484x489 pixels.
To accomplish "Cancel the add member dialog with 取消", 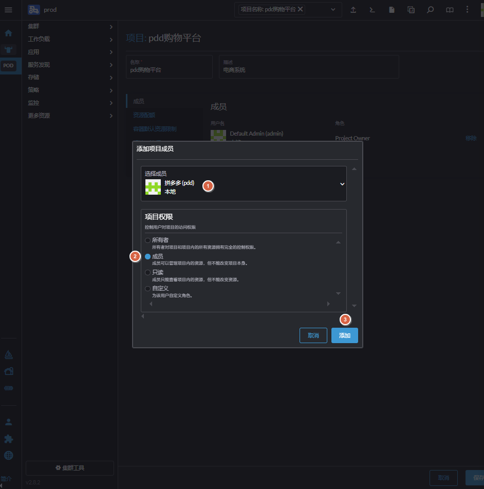I will [x=313, y=335].
